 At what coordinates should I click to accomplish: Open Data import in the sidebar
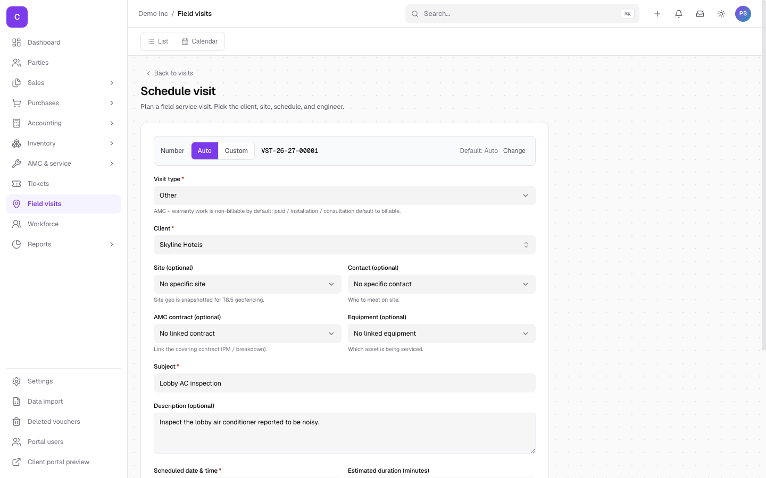pos(63,402)
